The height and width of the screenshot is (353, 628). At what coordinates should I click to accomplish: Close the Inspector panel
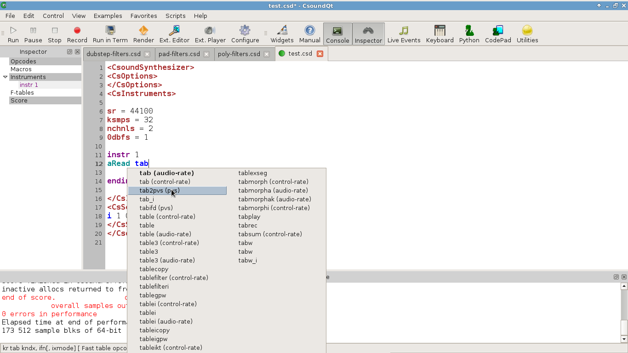[77, 52]
